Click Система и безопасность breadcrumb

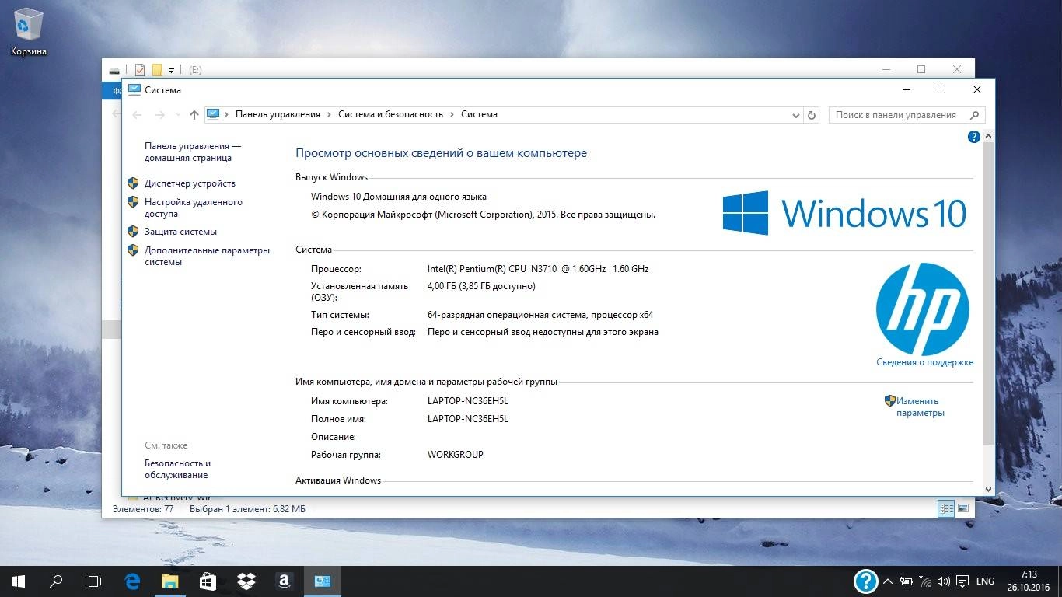tap(390, 114)
